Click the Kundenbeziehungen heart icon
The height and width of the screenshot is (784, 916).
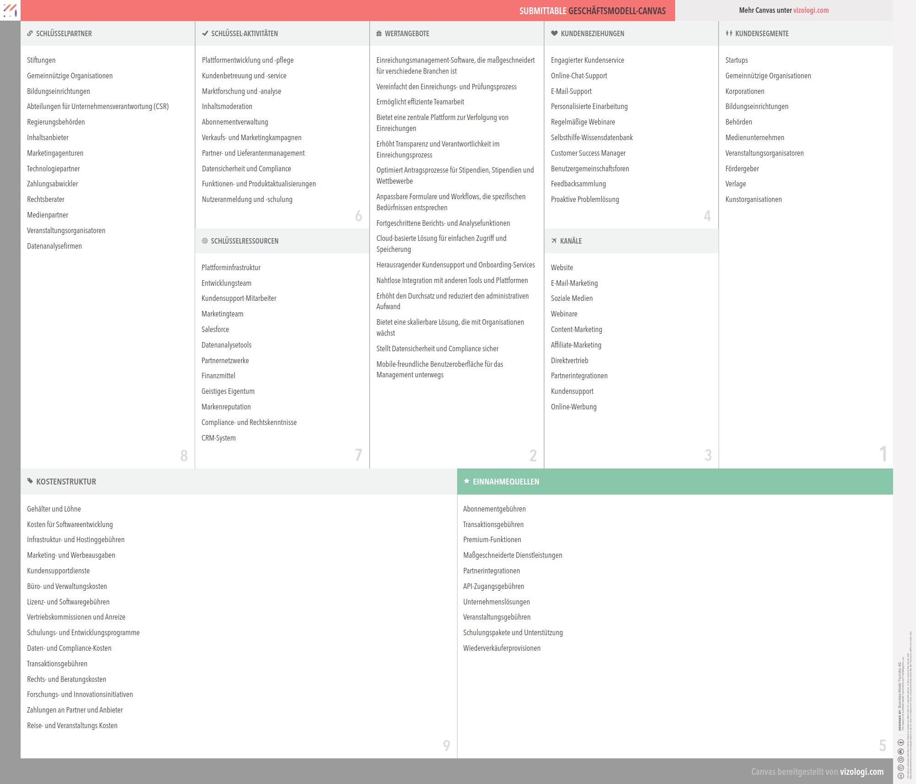pyautogui.click(x=554, y=33)
